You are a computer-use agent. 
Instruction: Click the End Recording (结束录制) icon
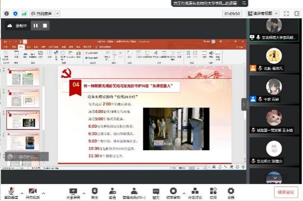(x=173, y=192)
